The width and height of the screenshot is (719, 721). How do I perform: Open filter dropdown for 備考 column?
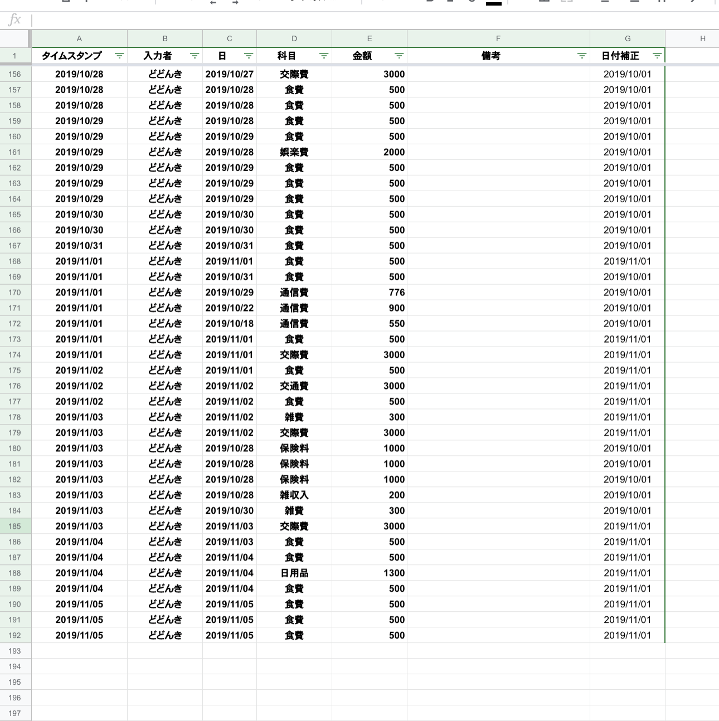click(x=581, y=55)
